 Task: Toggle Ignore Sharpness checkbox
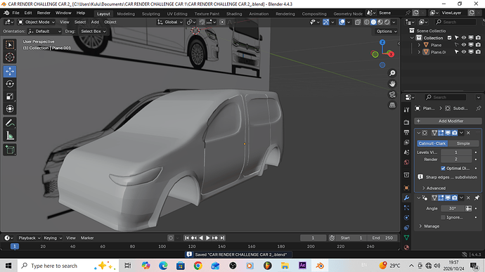pos(443,217)
